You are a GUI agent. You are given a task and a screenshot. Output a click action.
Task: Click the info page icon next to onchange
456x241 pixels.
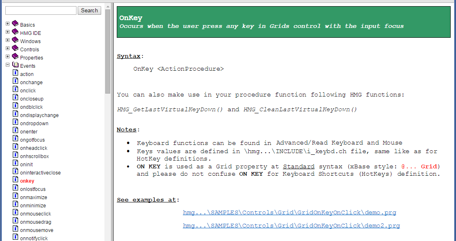(15, 81)
